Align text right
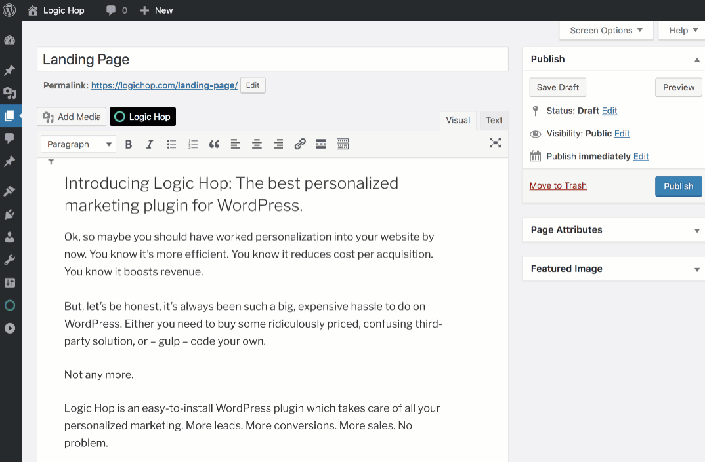 [278, 144]
